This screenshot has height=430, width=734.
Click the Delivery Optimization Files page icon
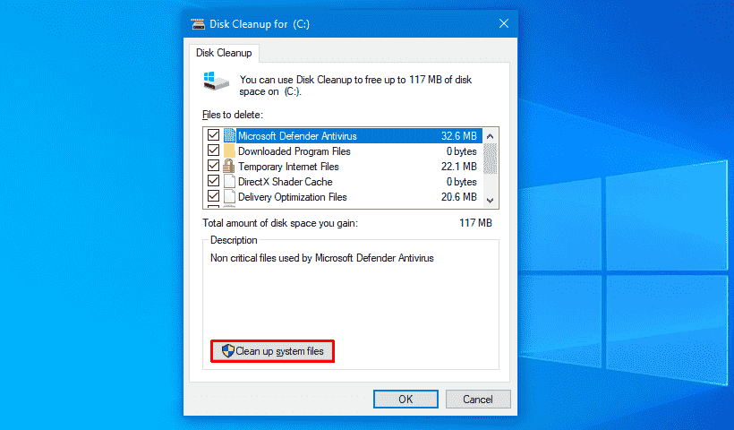click(x=229, y=196)
